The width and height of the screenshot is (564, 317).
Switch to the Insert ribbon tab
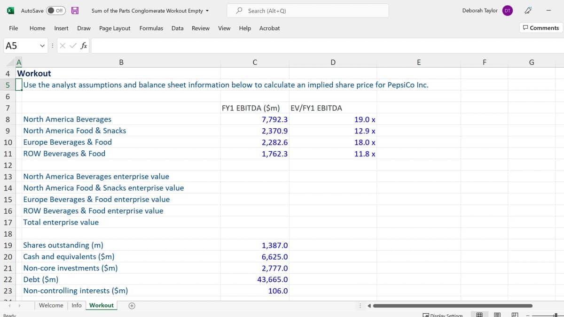61,28
